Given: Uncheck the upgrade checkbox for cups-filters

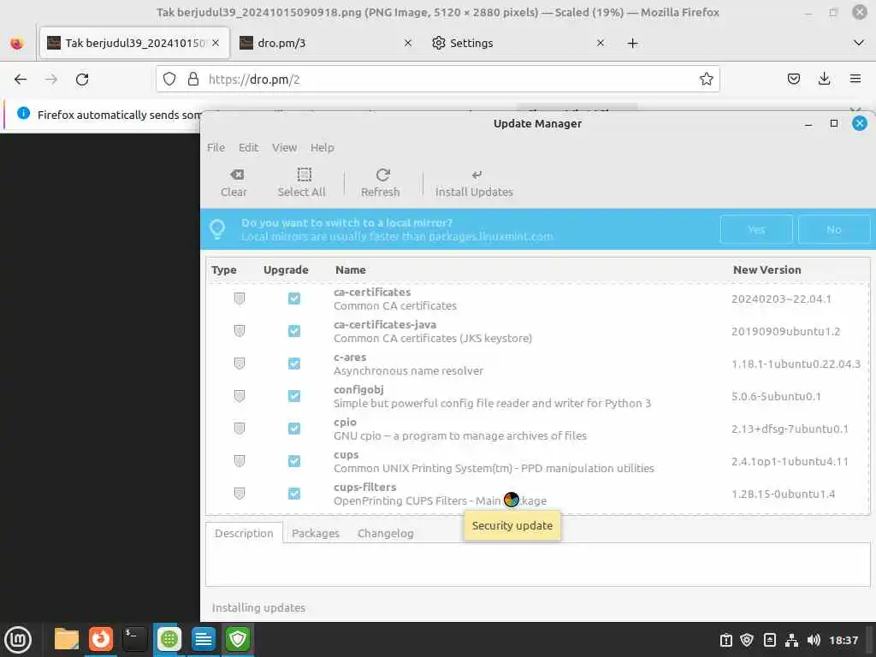Looking at the screenshot, I should tap(294, 494).
